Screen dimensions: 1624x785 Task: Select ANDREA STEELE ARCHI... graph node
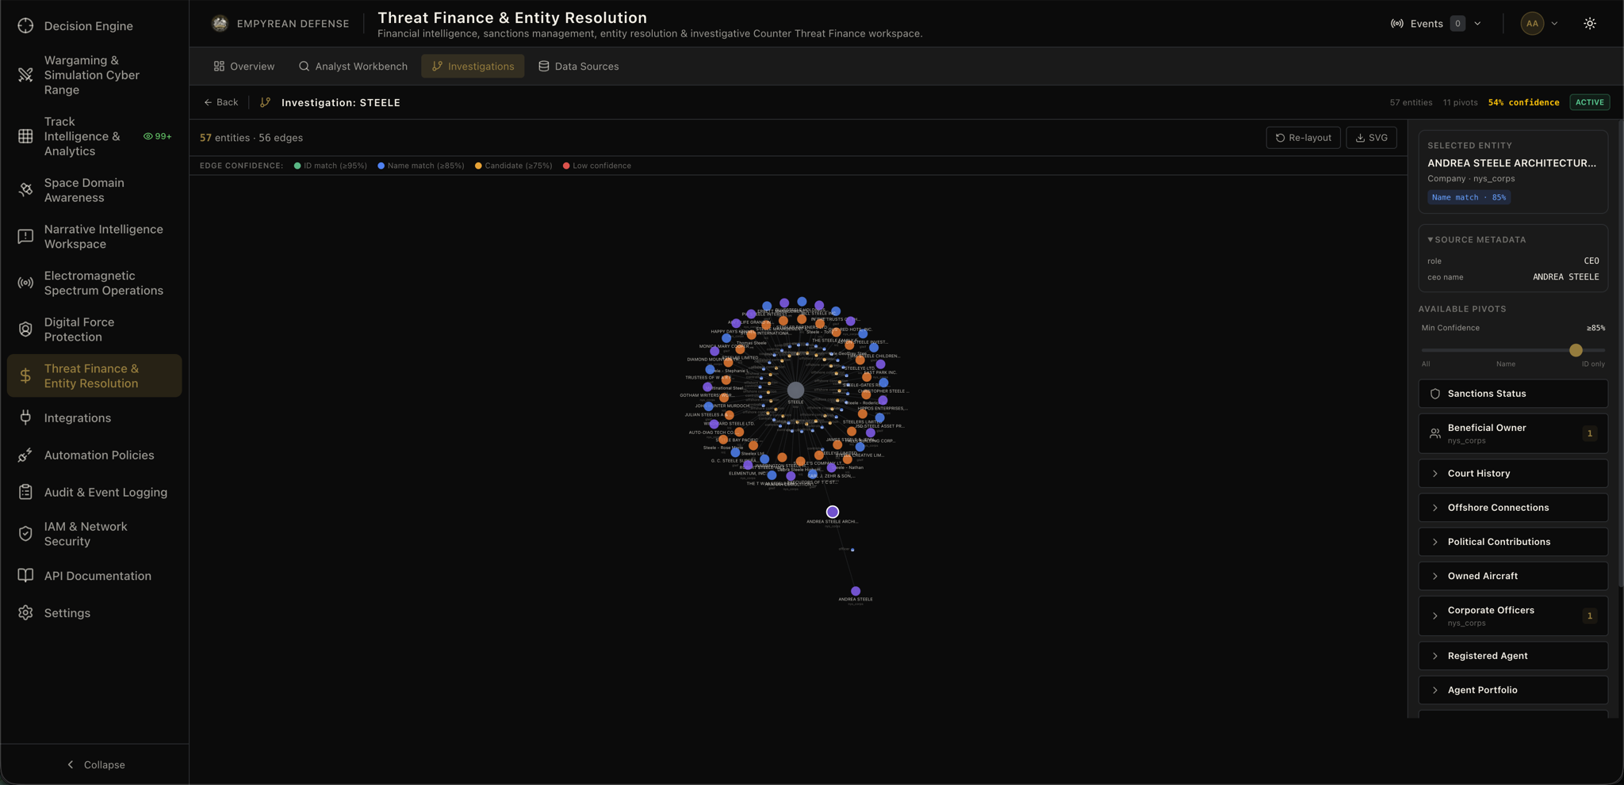click(x=833, y=512)
